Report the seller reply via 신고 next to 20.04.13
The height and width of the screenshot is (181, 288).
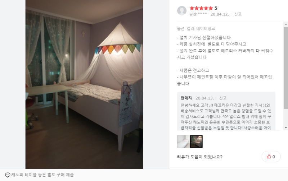[222, 98]
